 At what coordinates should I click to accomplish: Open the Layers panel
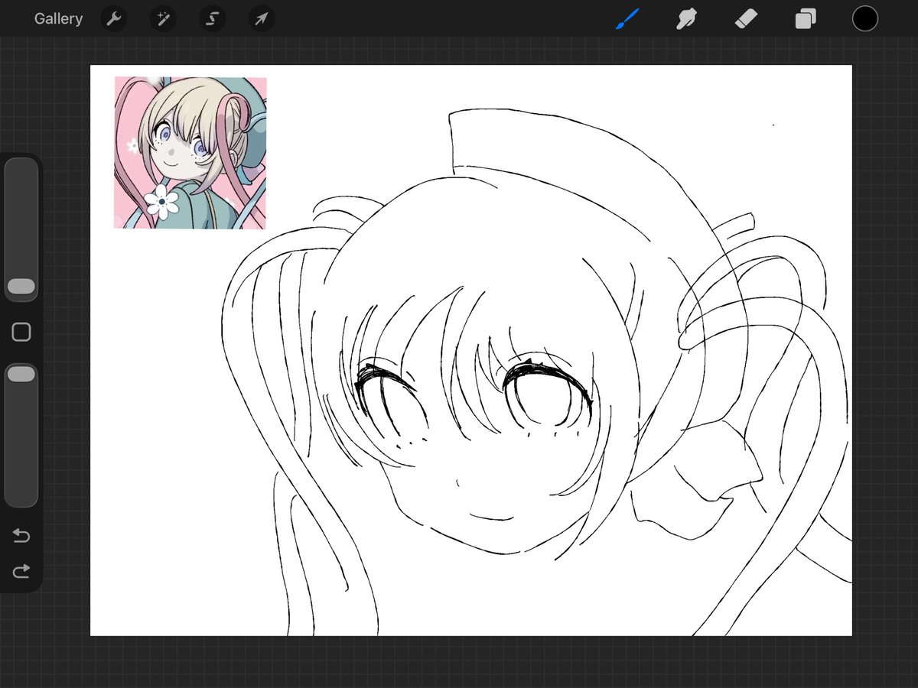[805, 18]
